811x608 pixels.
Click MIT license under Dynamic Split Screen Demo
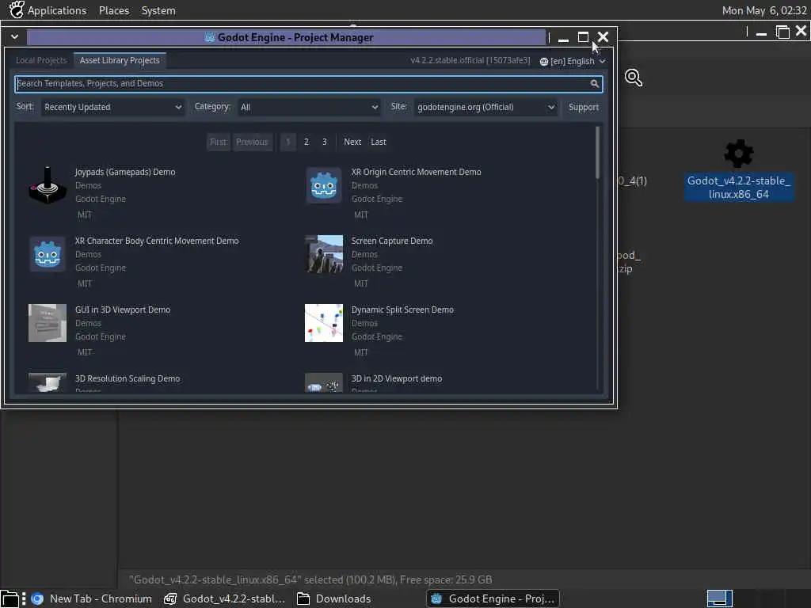360,352
